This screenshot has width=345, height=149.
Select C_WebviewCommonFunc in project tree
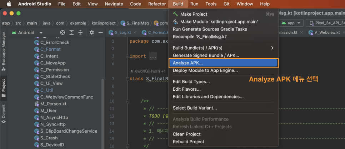click(67, 97)
